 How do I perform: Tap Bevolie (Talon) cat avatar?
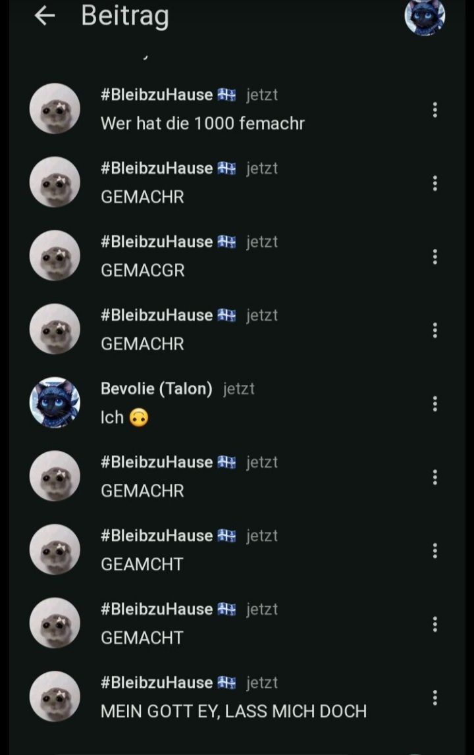point(55,403)
